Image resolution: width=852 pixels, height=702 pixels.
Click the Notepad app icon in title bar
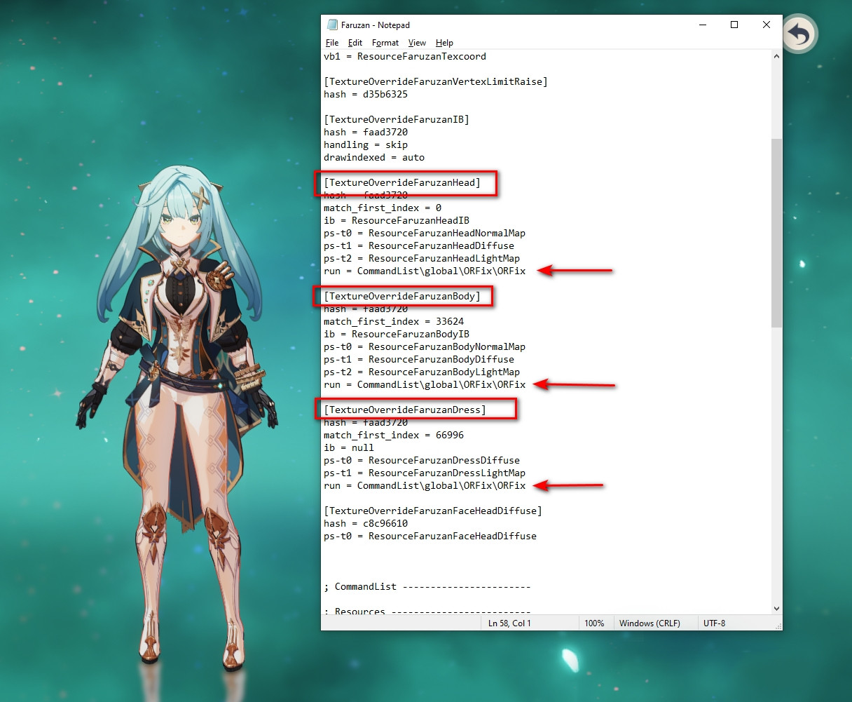pyautogui.click(x=332, y=25)
